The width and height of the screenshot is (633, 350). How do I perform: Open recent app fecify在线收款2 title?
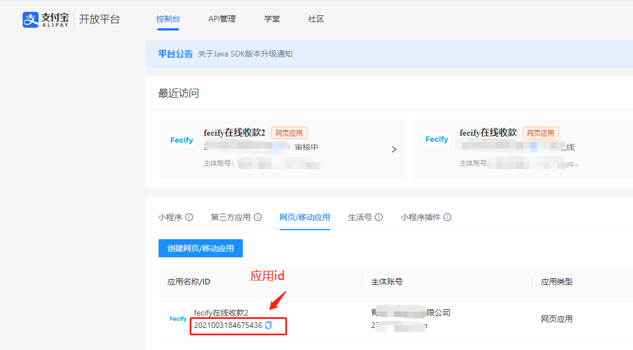tap(234, 133)
